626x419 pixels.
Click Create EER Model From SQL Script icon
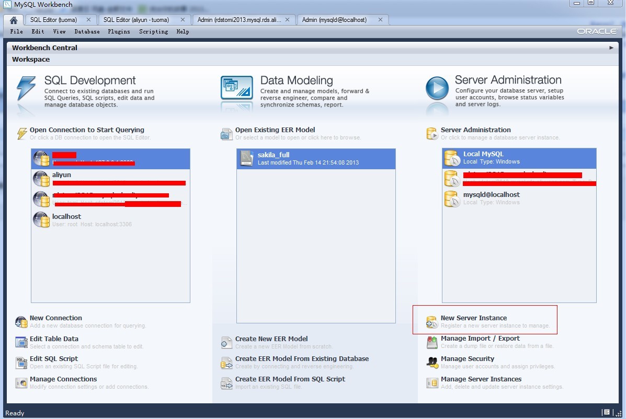pyautogui.click(x=226, y=383)
